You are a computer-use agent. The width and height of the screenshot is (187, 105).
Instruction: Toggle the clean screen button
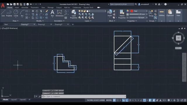(182, 100)
